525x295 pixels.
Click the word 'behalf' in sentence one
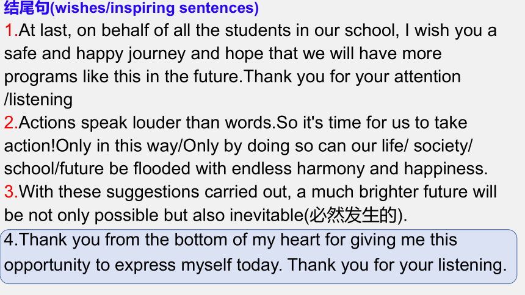click(125, 30)
